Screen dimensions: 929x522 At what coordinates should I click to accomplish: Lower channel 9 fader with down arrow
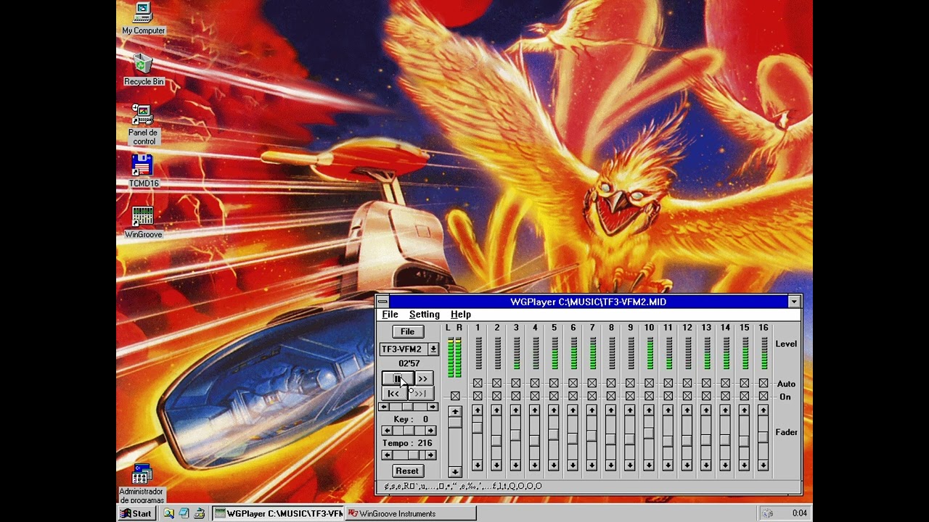pos(630,465)
